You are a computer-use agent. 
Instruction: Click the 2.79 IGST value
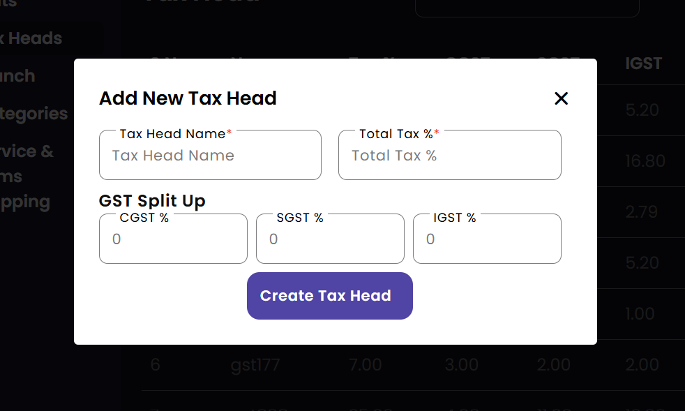point(641,212)
